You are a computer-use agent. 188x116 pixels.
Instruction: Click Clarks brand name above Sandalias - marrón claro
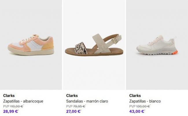tap(72, 96)
